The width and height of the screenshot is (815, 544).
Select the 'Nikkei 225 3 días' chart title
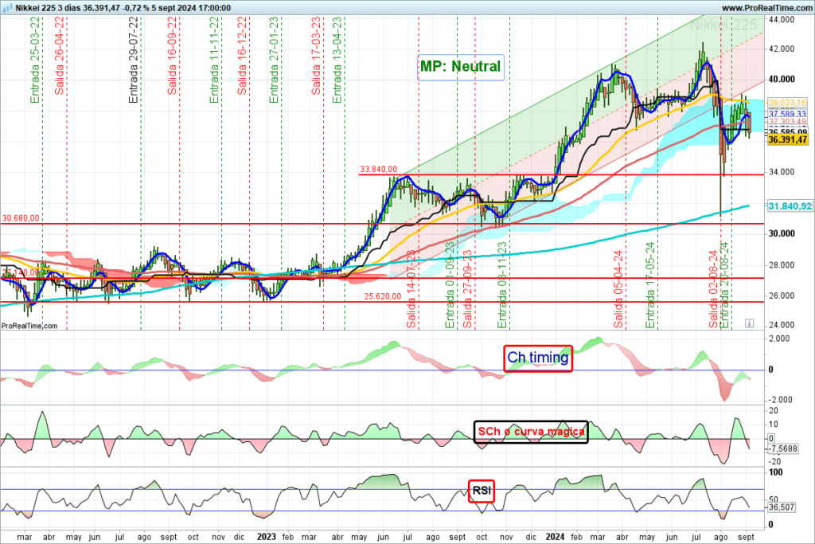tap(48, 8)
